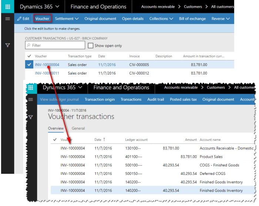This screenshot has height=206, width=259.
Task: Click the magnifier icon in the Filter box
Action: coord(29,46)
